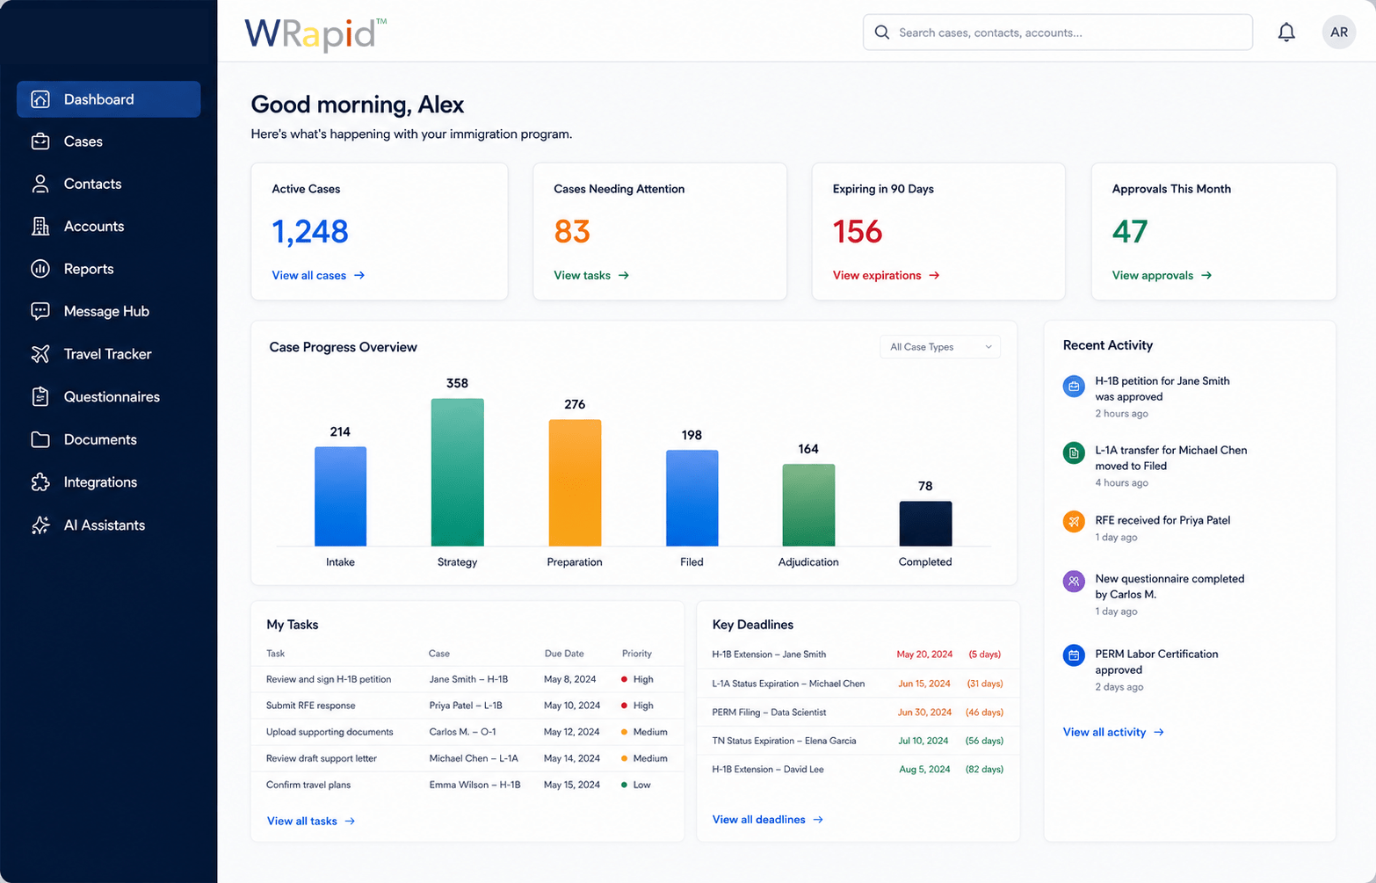Click the AI Assistants sparkle icon
The width and height of the screenshot is (1376, 883).
(40, 525)
